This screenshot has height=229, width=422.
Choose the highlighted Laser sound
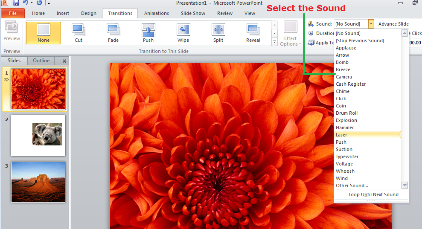367,135
